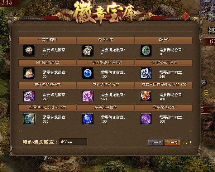Pick the 双属性宝石合成符 blue scroll icon
Viewport: 215px width, 172px height.
tap(29, 119)
